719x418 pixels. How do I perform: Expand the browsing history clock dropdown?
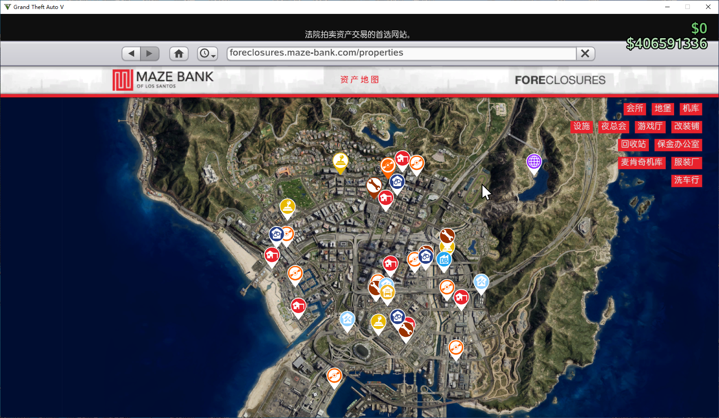(207, 53)
